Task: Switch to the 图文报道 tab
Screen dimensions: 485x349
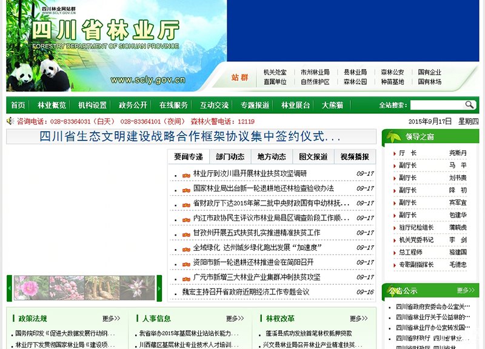Action: click(313, 157)
